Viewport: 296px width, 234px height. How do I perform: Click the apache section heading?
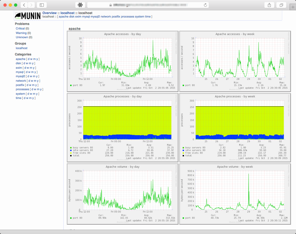pyautogui.click(x=75, y=29)
